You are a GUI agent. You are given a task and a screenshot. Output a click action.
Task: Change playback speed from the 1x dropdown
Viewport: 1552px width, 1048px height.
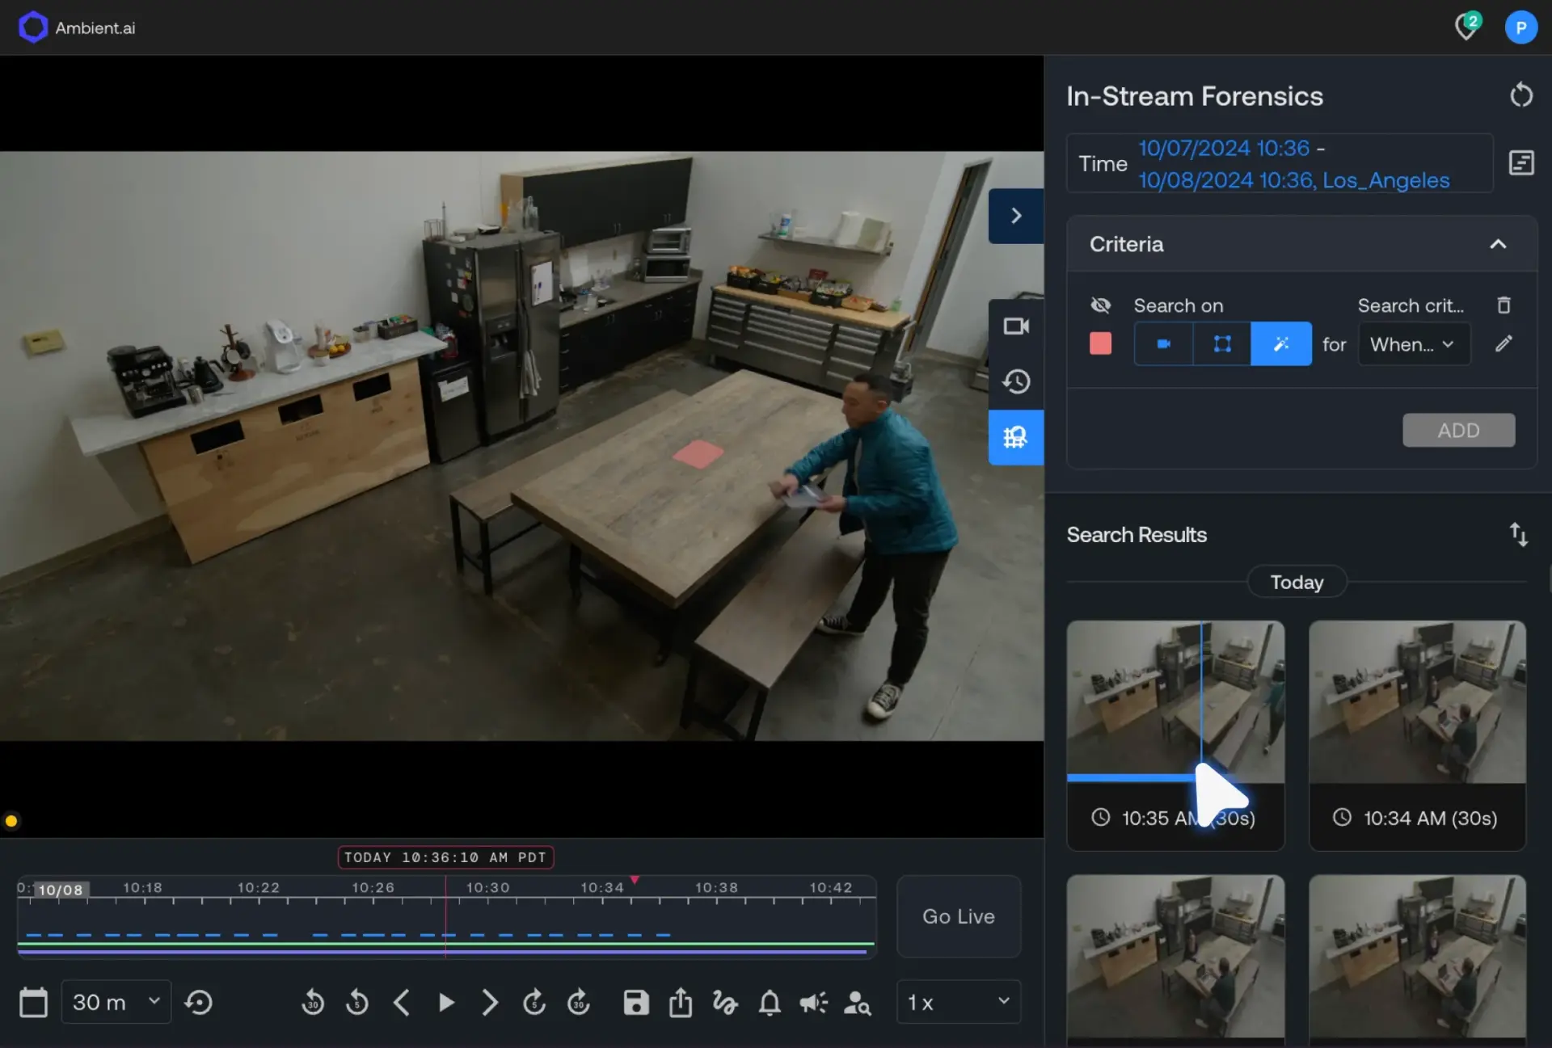(x=958, y=1002)
